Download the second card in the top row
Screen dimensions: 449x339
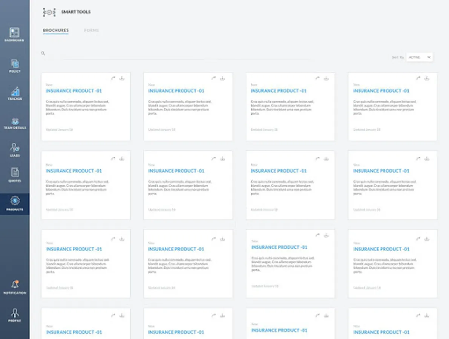[222, 78]
